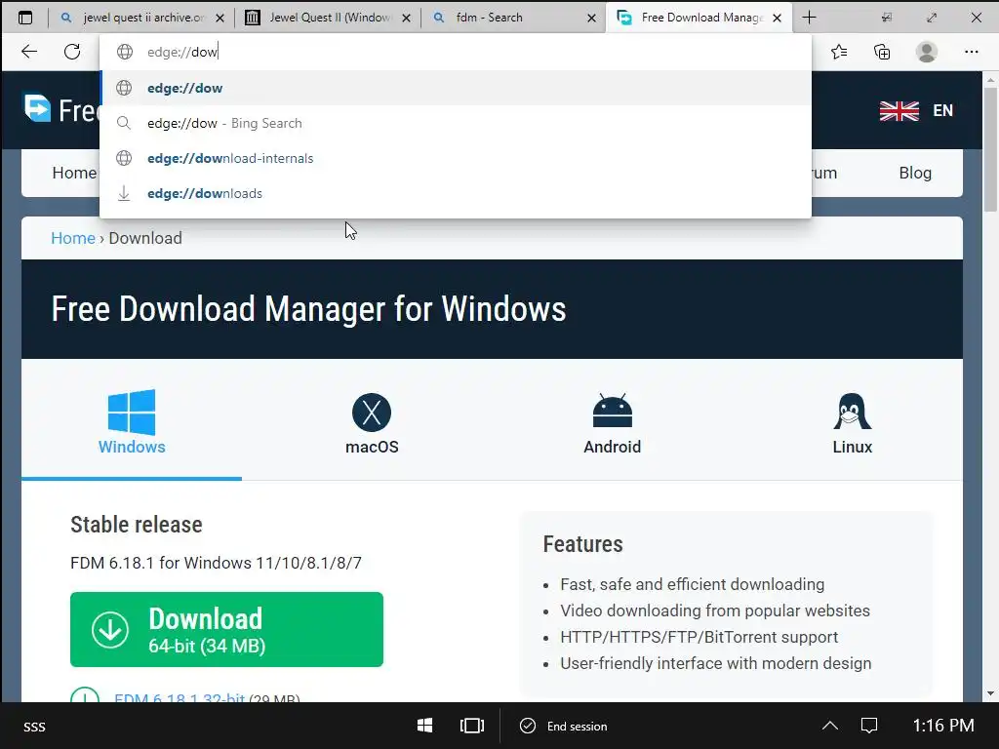This screenshot has width=999, height=749.
Task: Choose the edge://download-internals suggestion
Action: tap(456, 158)
